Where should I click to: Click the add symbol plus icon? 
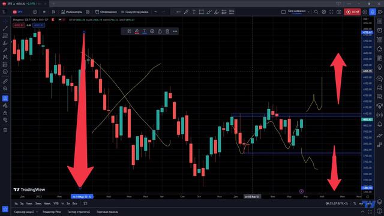click(35, 12)
